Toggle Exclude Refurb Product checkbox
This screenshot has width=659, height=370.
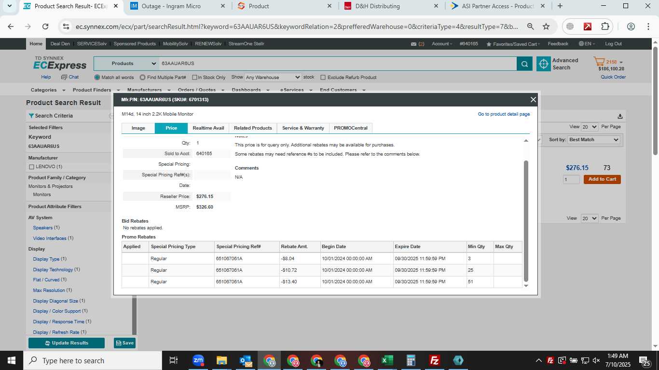click(323, 77)
